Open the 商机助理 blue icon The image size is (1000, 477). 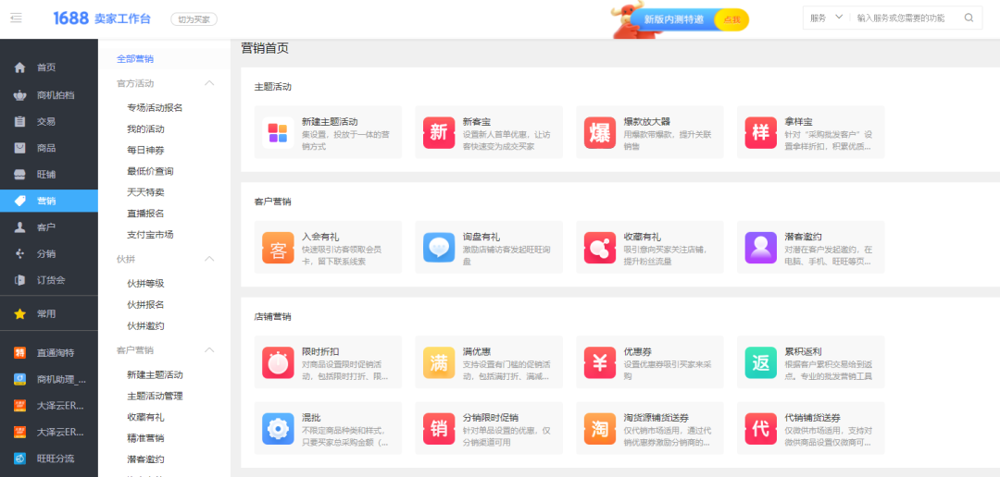[19, 380]
